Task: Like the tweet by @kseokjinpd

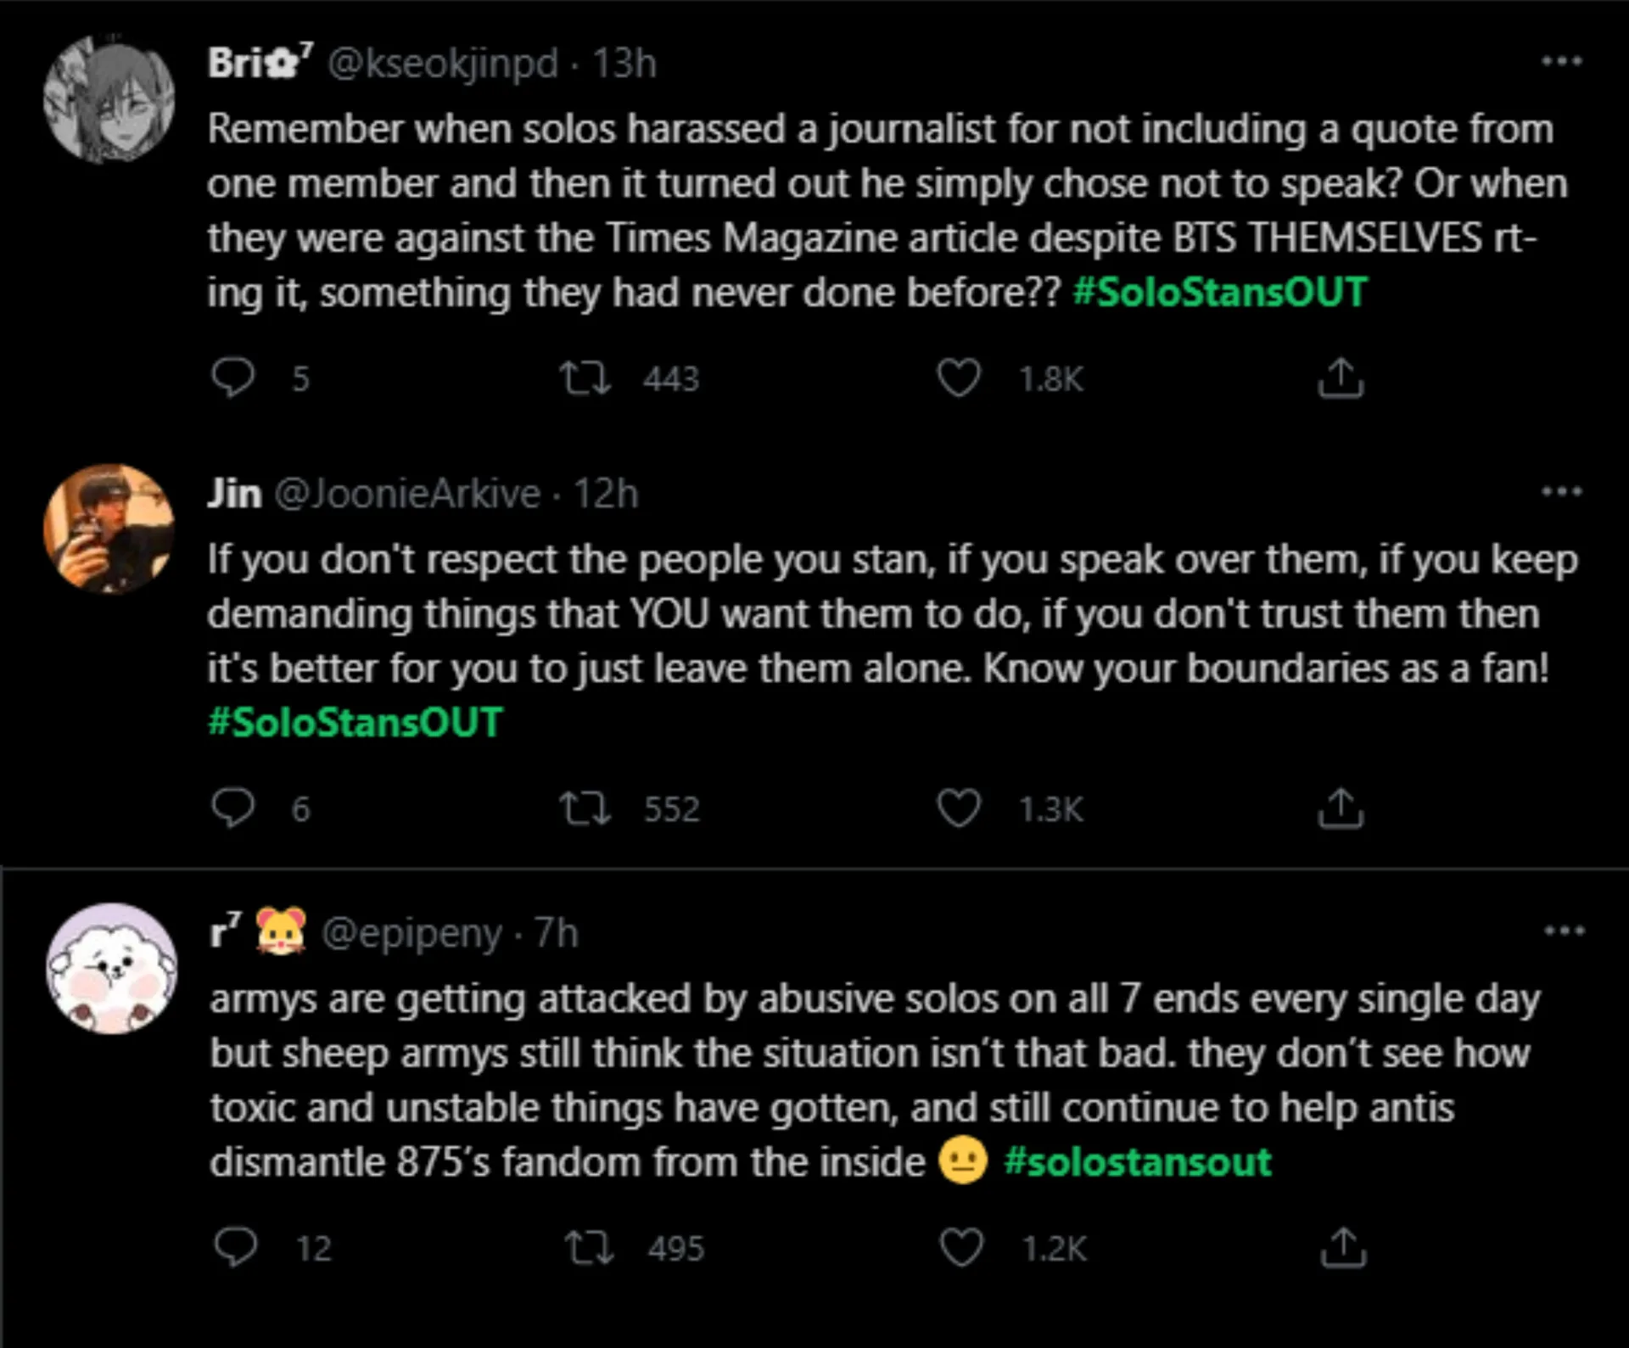Action: point(959,378)
